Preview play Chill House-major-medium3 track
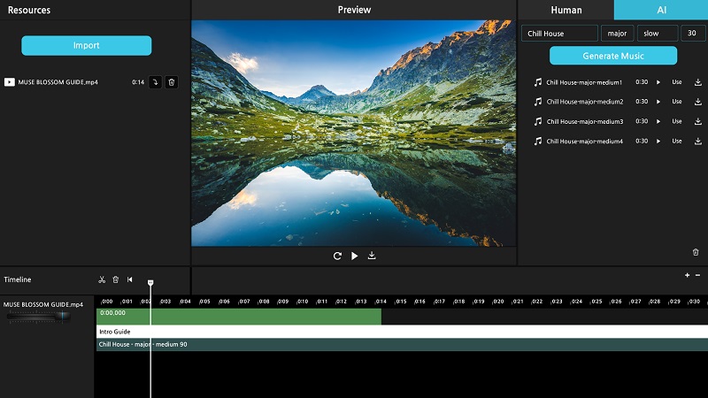708x398 pixels. (x=658, y=121)
